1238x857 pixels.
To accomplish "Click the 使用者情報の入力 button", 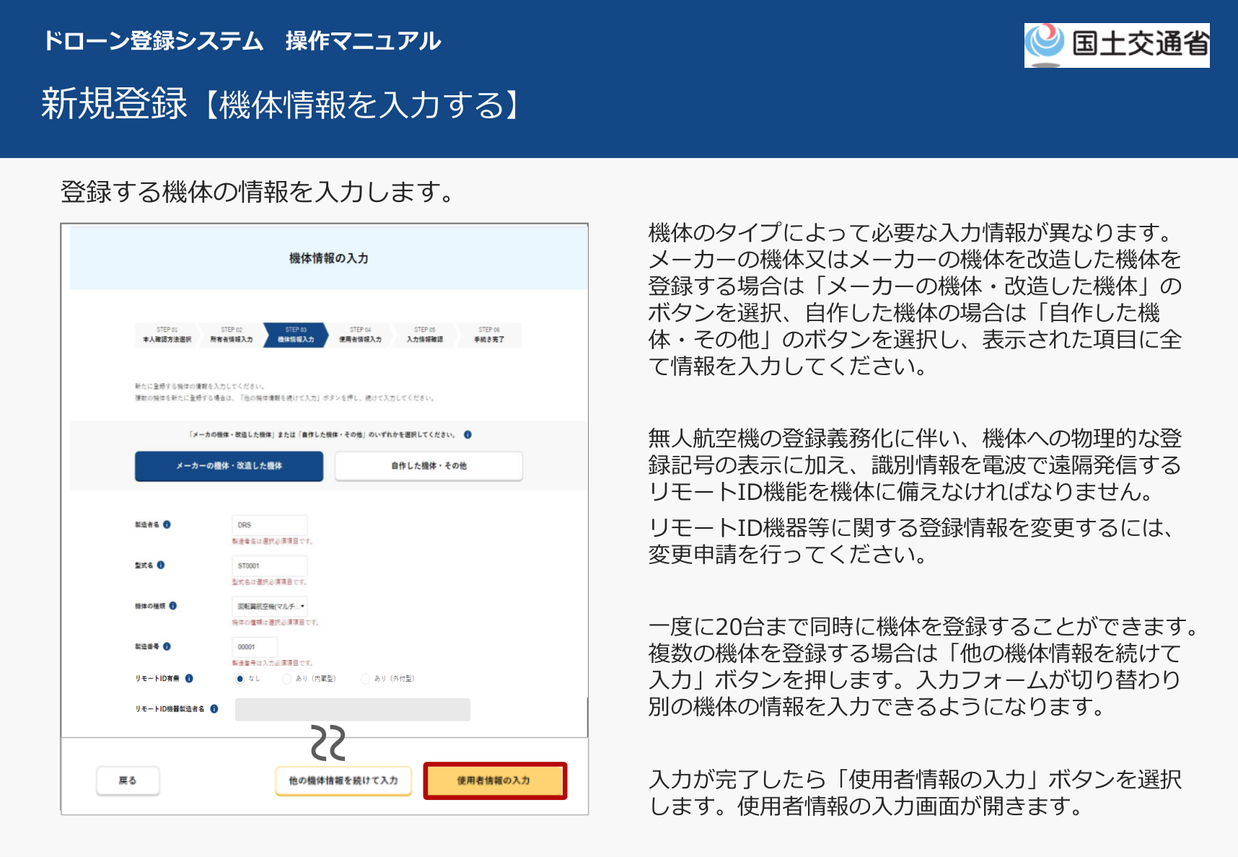I will click(x=494, y=781).
